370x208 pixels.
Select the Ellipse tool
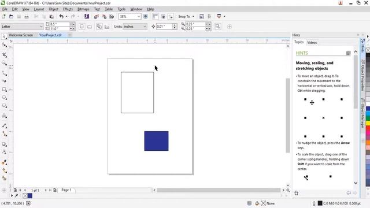pyautogui.click(x=4, y=98)
